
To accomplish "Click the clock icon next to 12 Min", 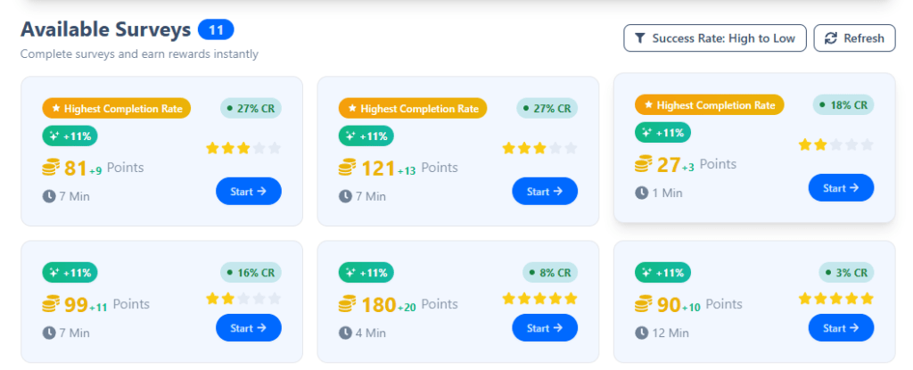I will click(641, 333).
